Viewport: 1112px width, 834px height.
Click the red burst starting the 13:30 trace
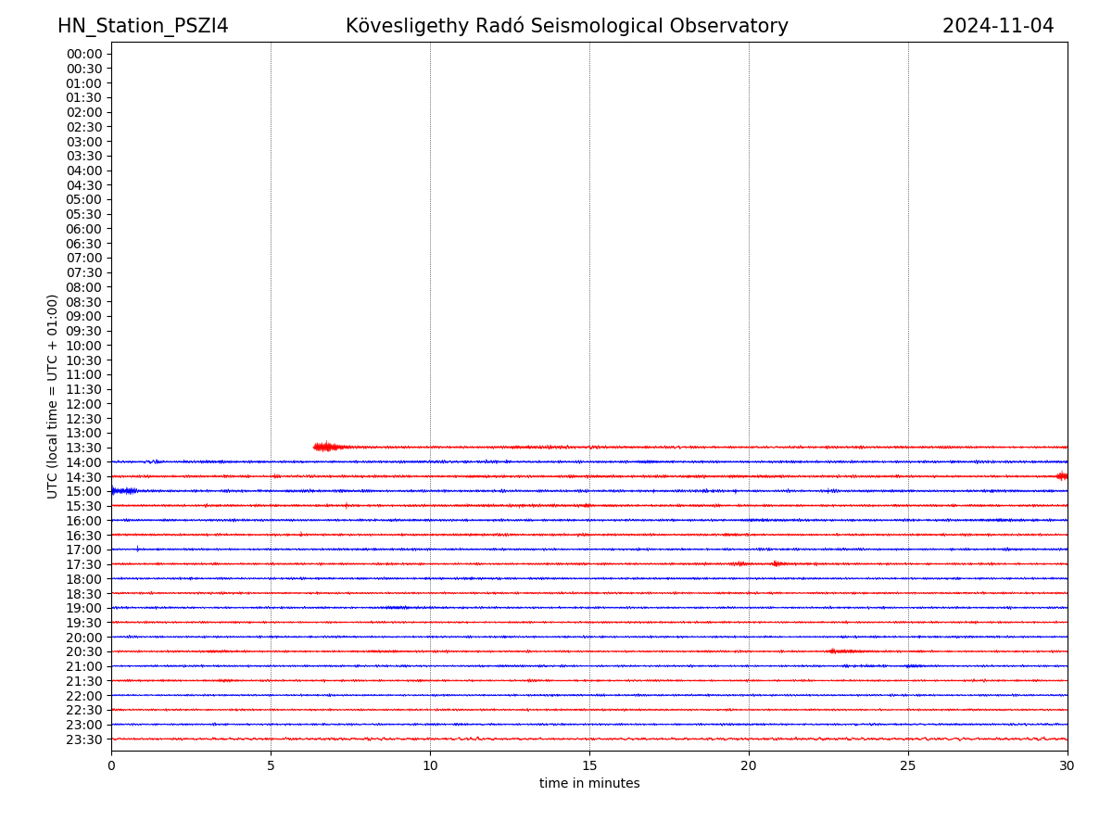point(325,447)
